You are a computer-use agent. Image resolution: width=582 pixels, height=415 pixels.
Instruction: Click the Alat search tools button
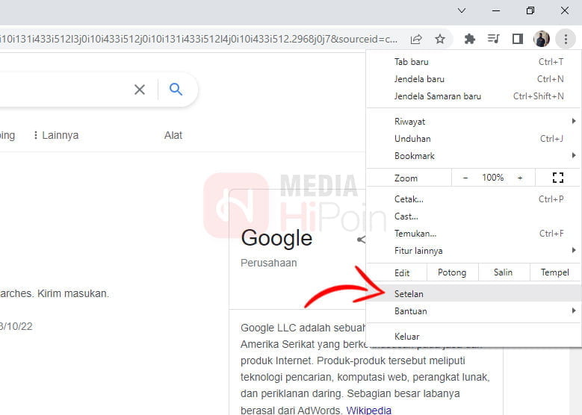pos(173,135)
